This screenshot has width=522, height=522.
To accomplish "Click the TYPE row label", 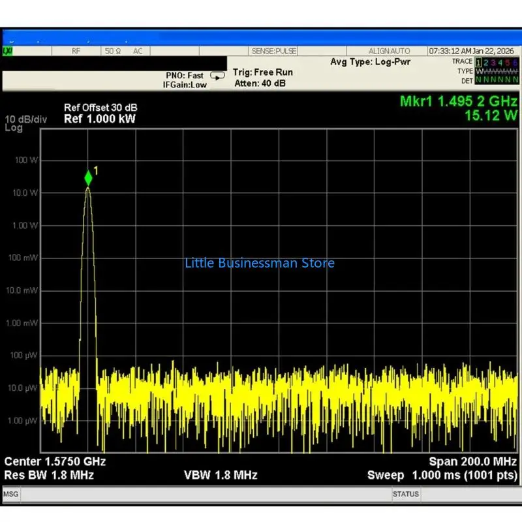I will tap(465, 71).
